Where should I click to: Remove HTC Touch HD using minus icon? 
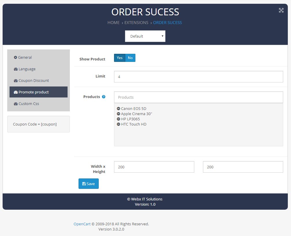(118, 124)
